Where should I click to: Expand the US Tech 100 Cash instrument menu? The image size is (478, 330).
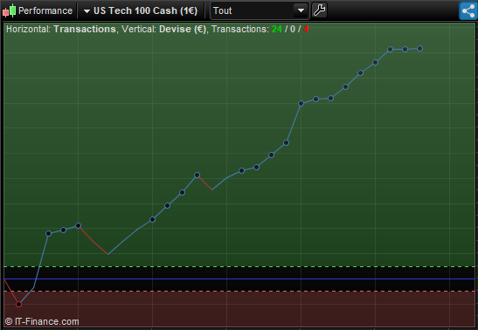coord(141,10)
